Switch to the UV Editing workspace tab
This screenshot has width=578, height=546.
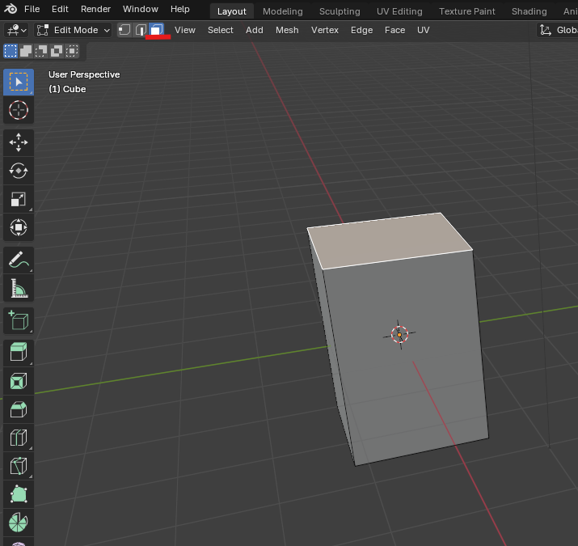coord(399,11)
